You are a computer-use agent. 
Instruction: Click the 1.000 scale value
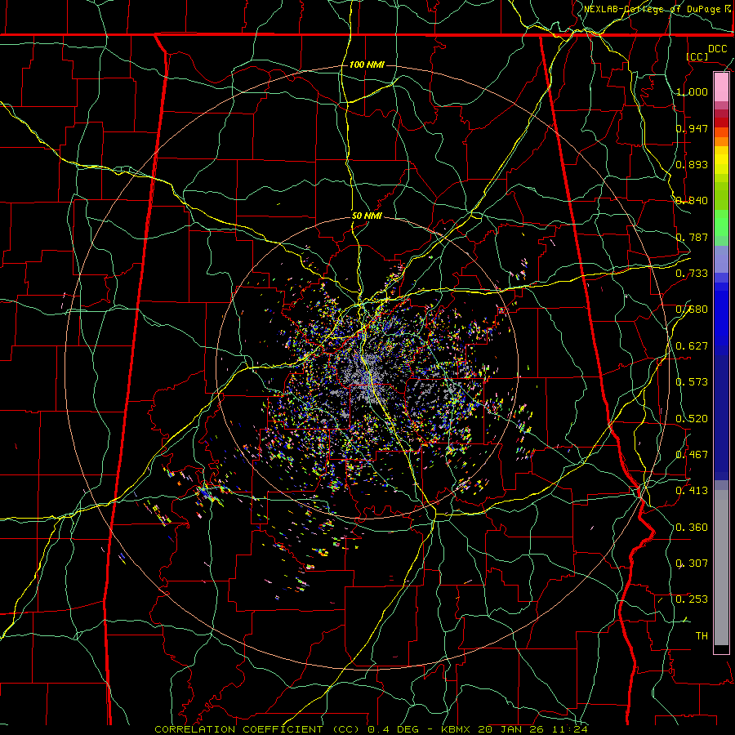click(x=692, y=91)
